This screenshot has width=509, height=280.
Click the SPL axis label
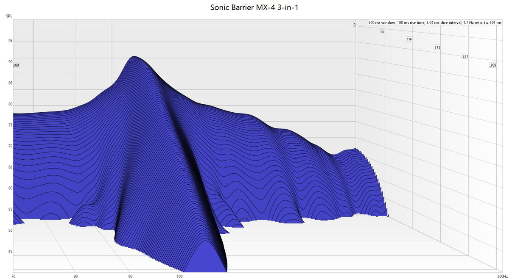[x=8, y=15]
